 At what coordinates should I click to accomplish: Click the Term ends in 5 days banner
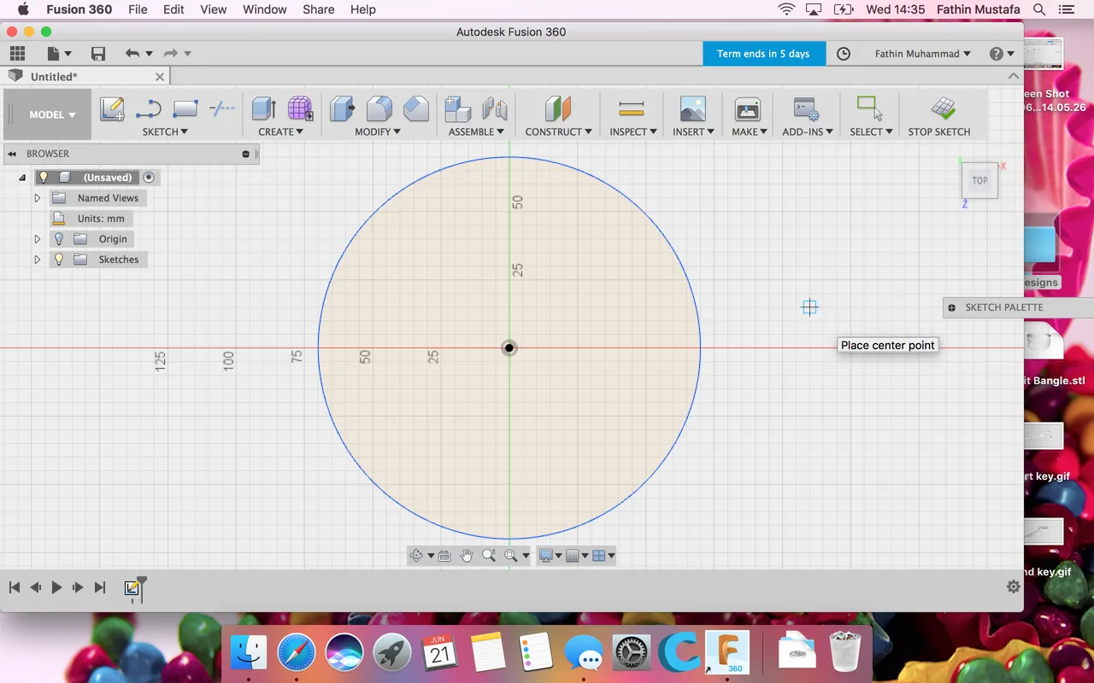pyautogui.click(x=763, y=54)
